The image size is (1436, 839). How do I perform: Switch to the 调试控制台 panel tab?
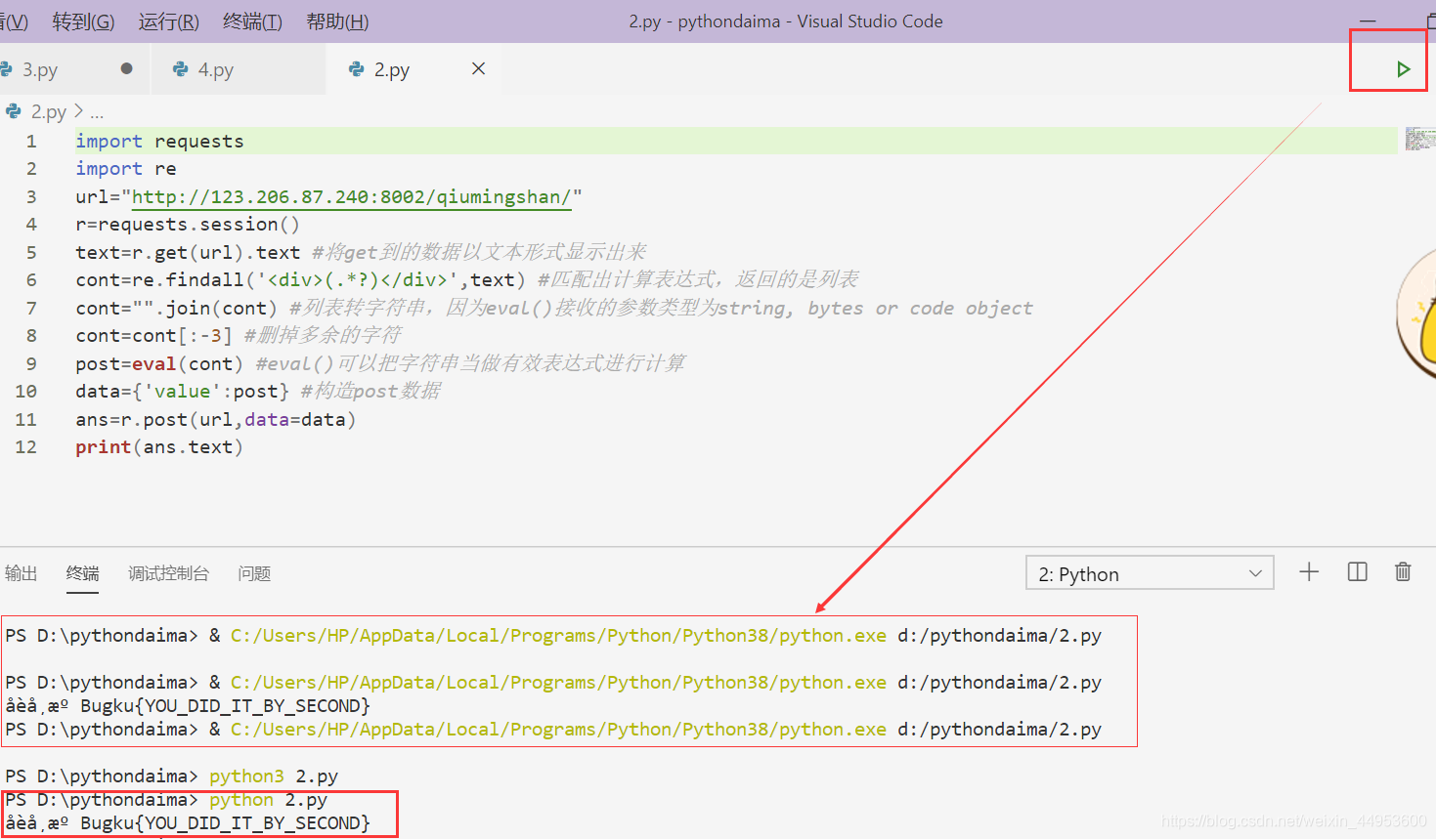point(168,573)
